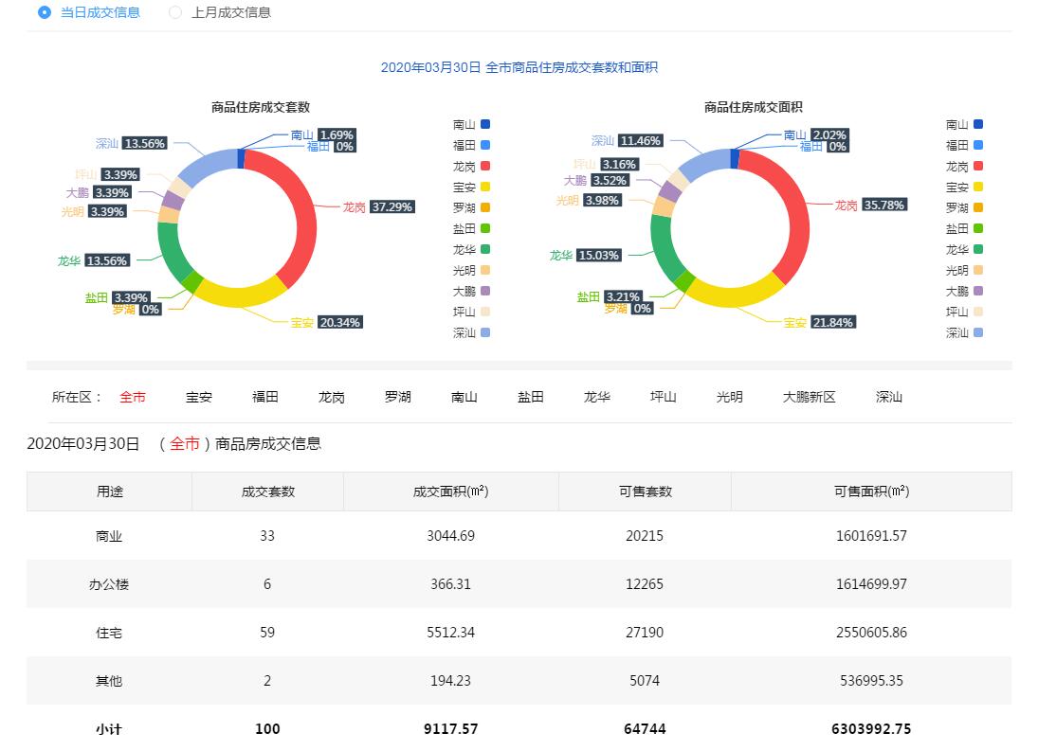Toggle 深汕 legend icon in right chart
This screenshot has width=1038, height=751.
[x=978, y=332]
